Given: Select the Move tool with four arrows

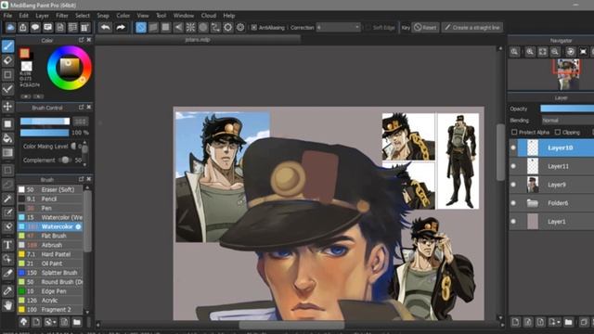Looking at the screenshot, I should 7,106.
